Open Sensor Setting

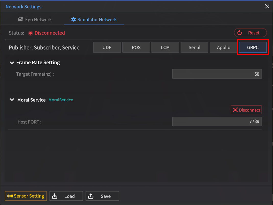coord(26,196)
